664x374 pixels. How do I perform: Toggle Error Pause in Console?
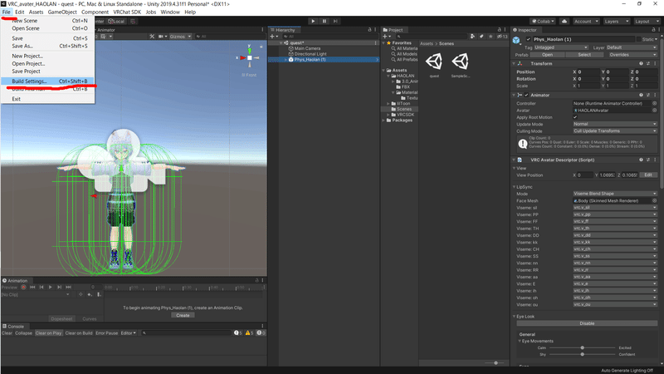[x=107, y=333]
